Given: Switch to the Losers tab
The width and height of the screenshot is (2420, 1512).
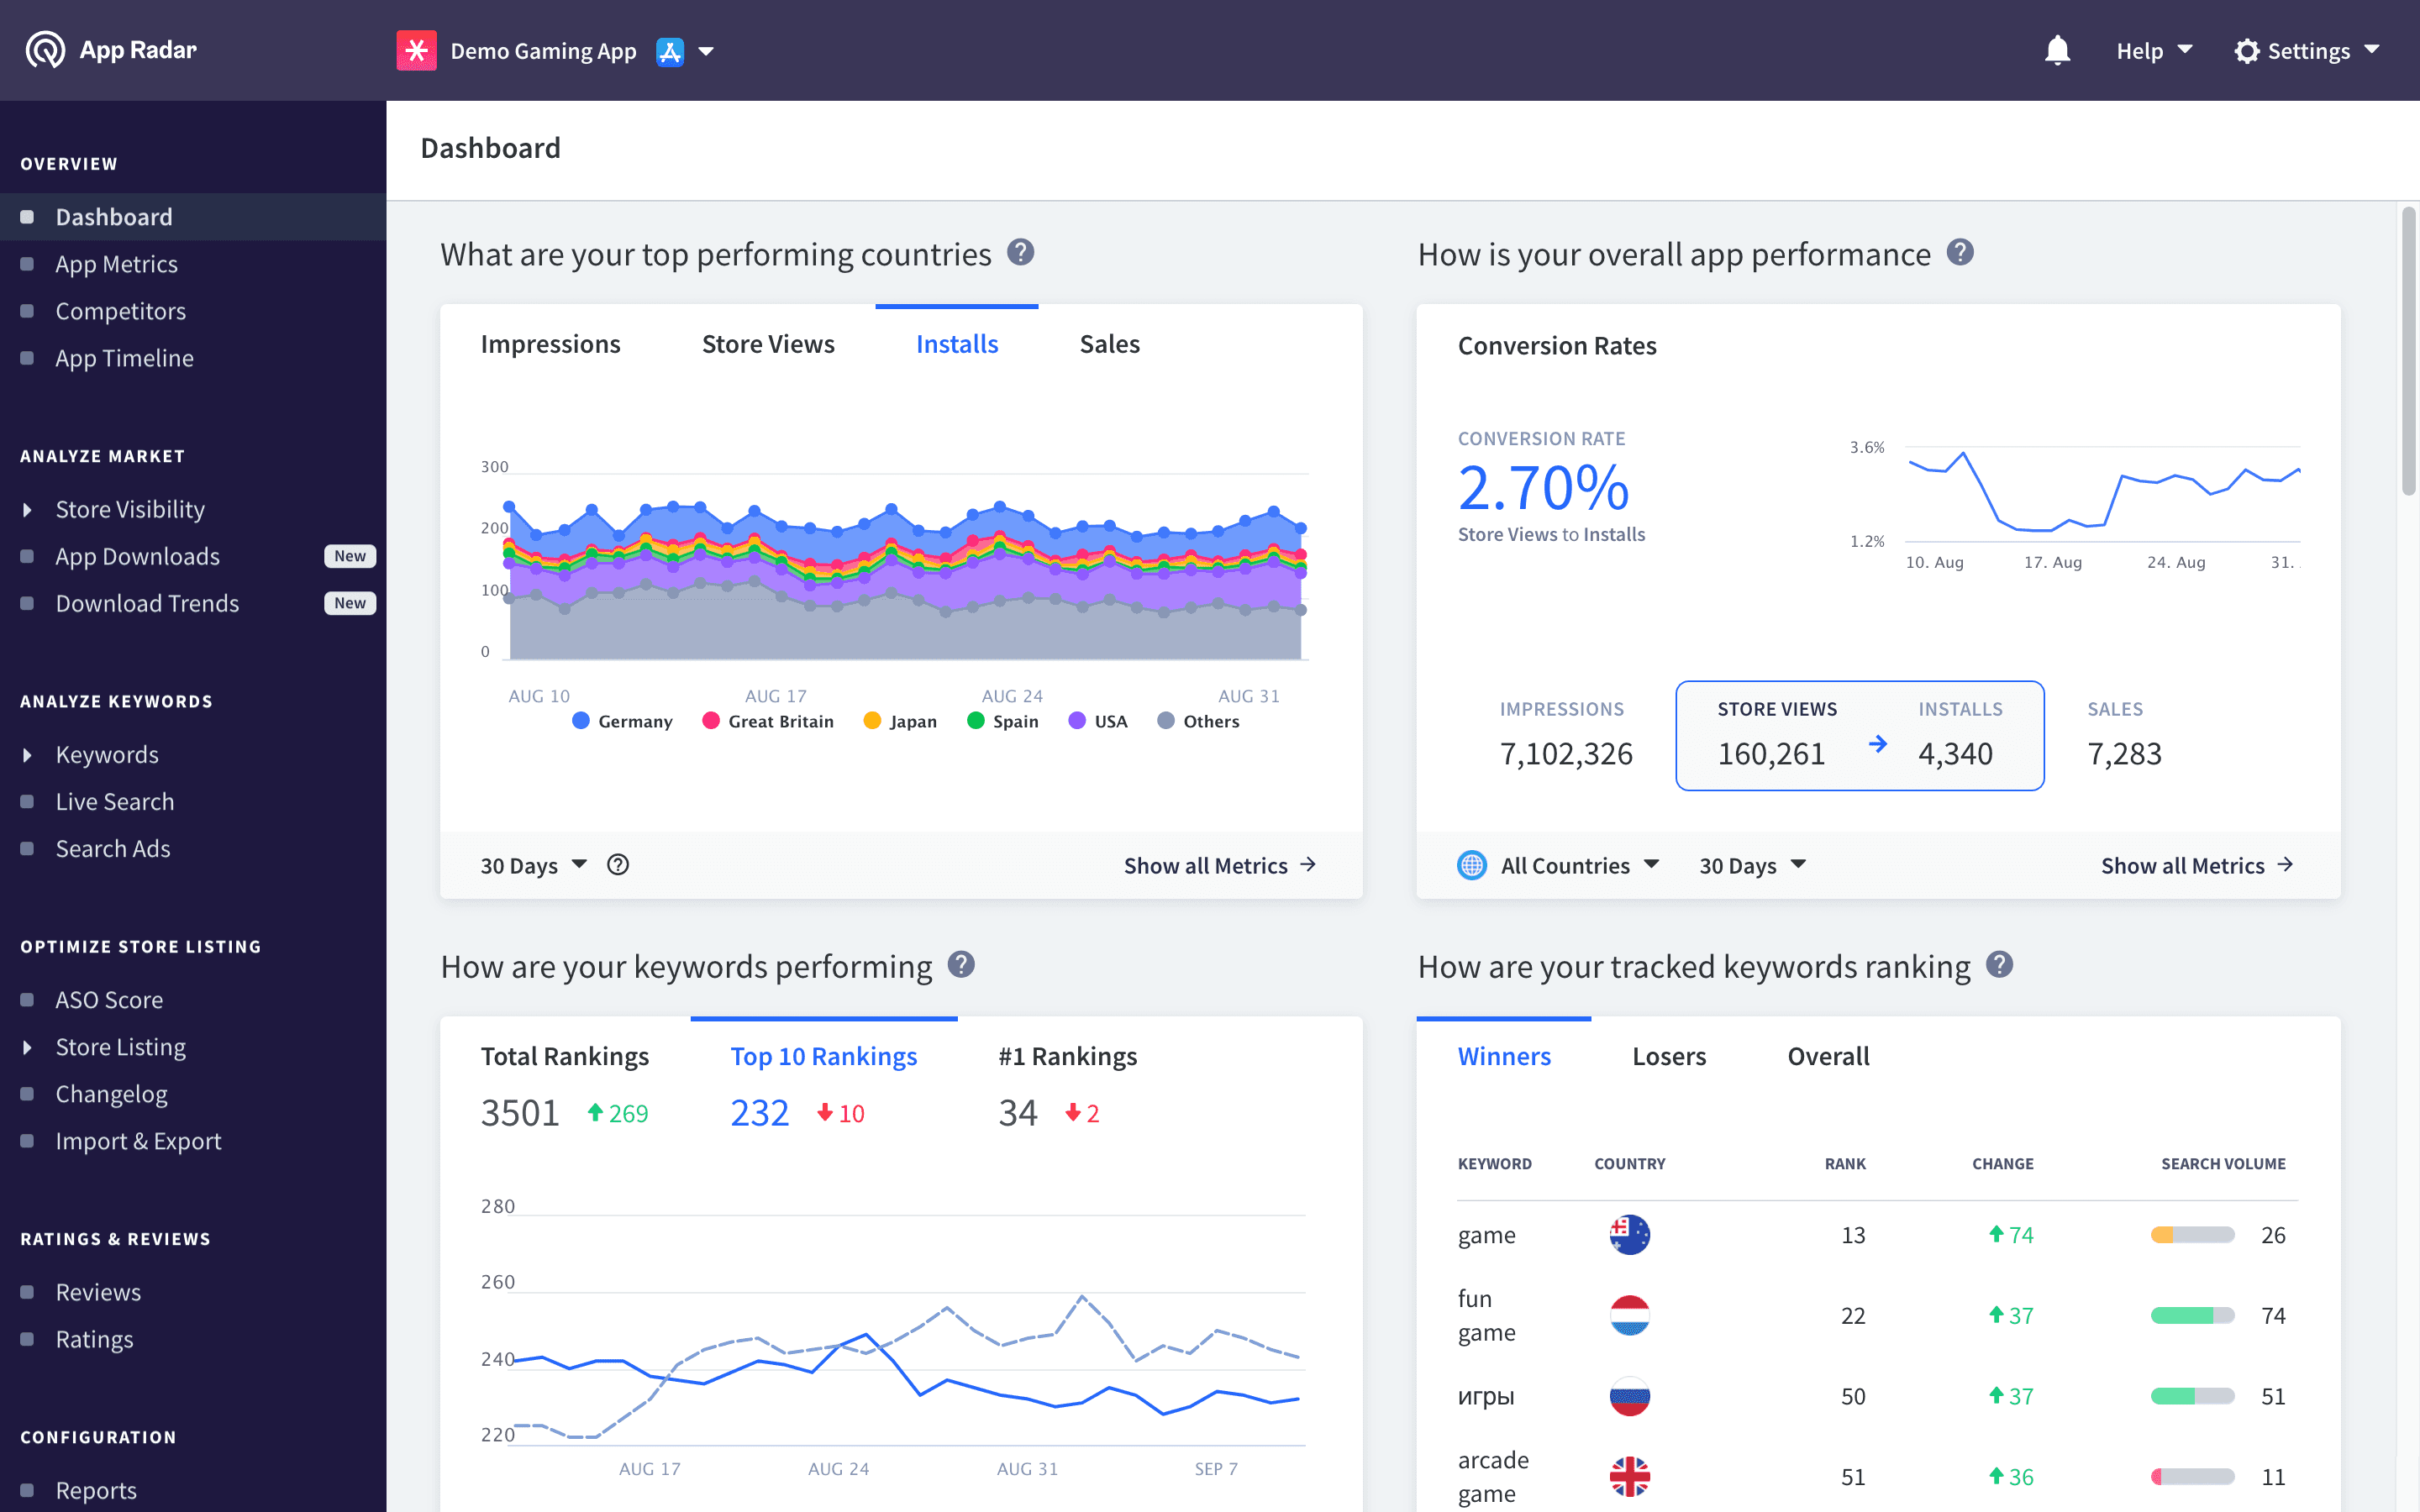Looking at the screenshot, I should pyautogui.click(x=1668, y=1056).
